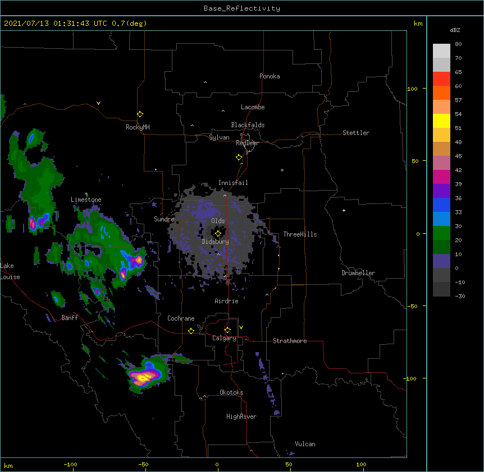Click the km unit label at bottom left
484x472 pixels.
[x=8, y=466]
